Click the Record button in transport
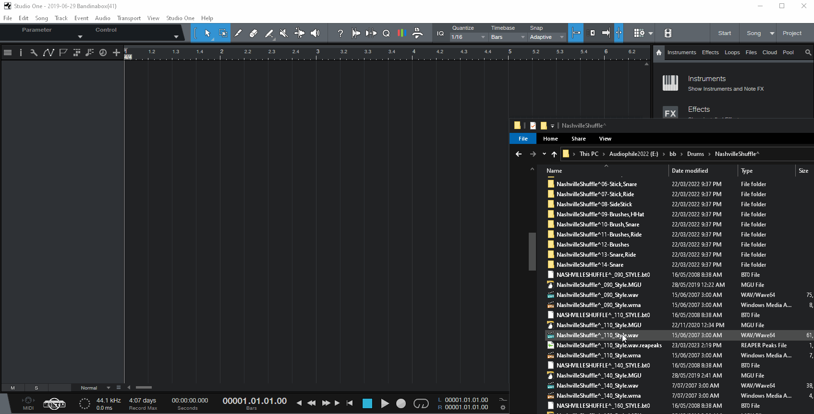Image resolution: width=814 pixels, height=414 pixels. coord(401,404)
